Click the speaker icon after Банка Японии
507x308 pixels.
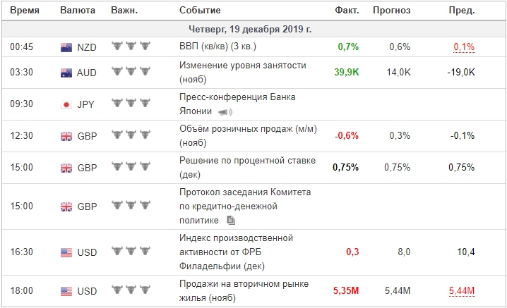click(x=225, y=112)
